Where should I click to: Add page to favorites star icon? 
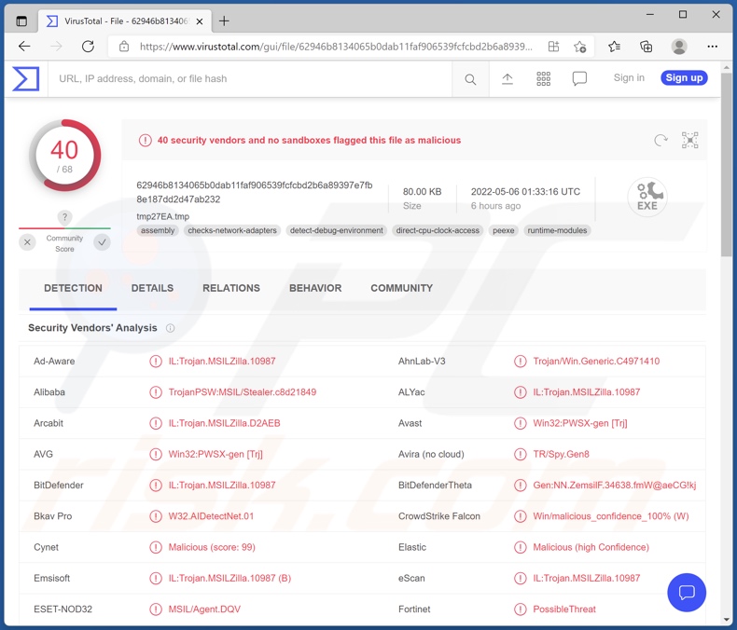coord(579,47)
